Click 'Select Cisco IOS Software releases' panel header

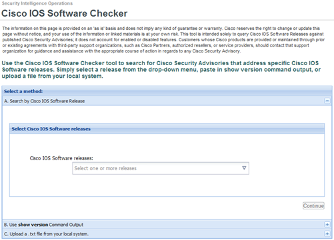click(167, 129)
